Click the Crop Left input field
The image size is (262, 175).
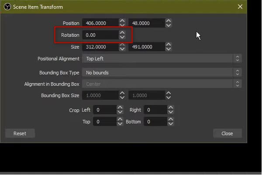(x=105, y=110)
